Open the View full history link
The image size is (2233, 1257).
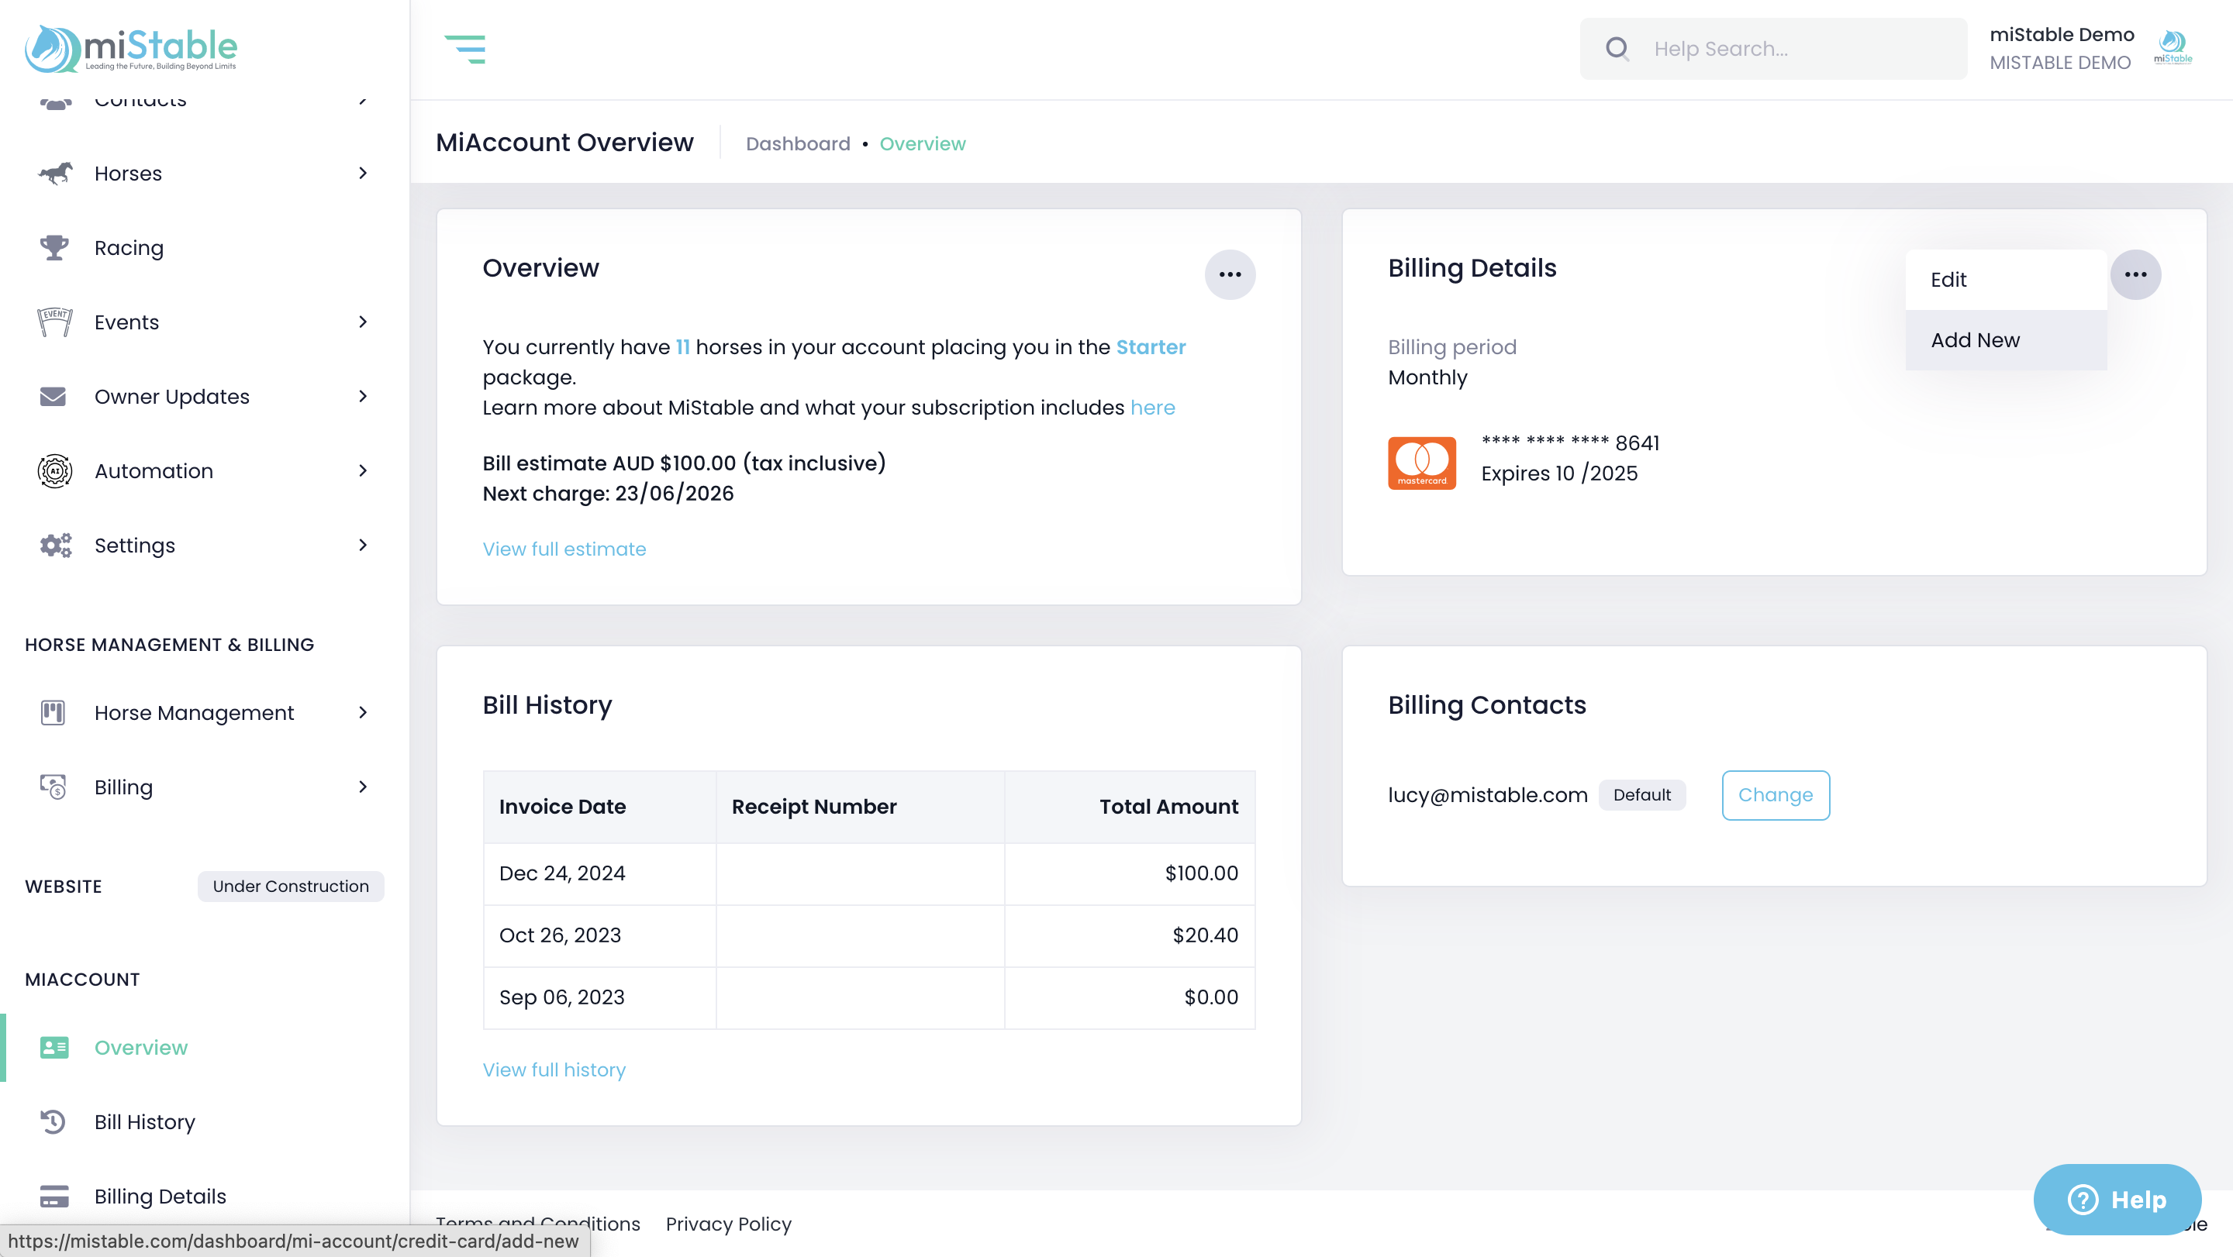pos(553,1070)
